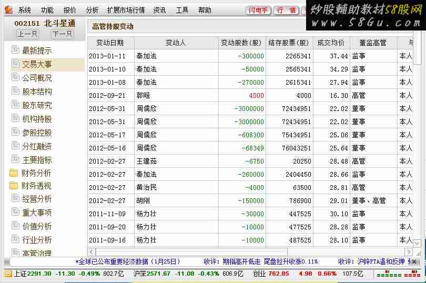Screen dimensions: 426x283
Task: Open the 资讯 menu
Action: tap(159, 11)
